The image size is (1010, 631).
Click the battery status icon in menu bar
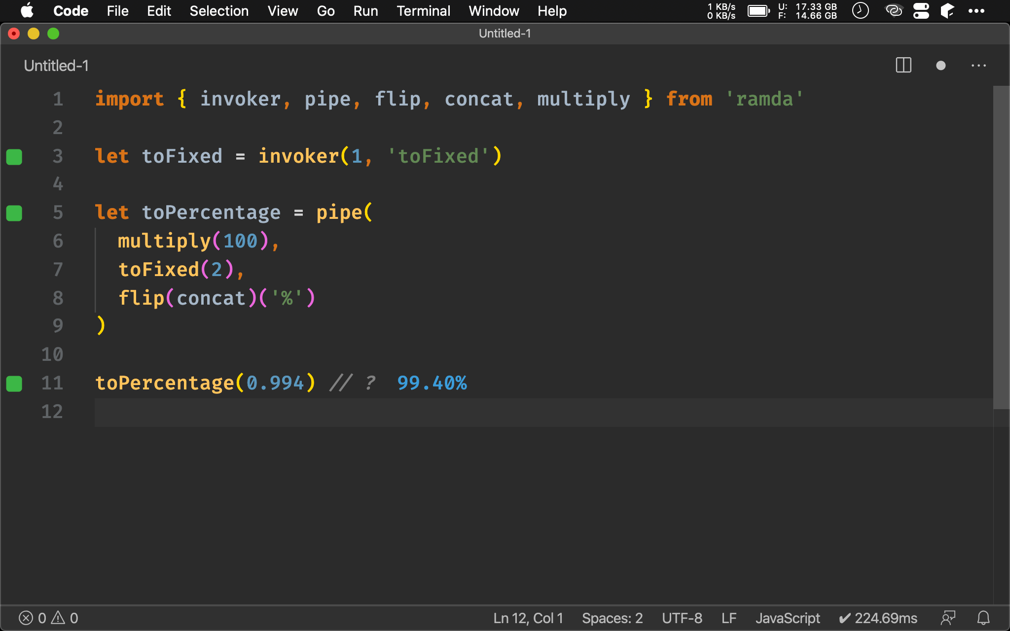[759, 11]
